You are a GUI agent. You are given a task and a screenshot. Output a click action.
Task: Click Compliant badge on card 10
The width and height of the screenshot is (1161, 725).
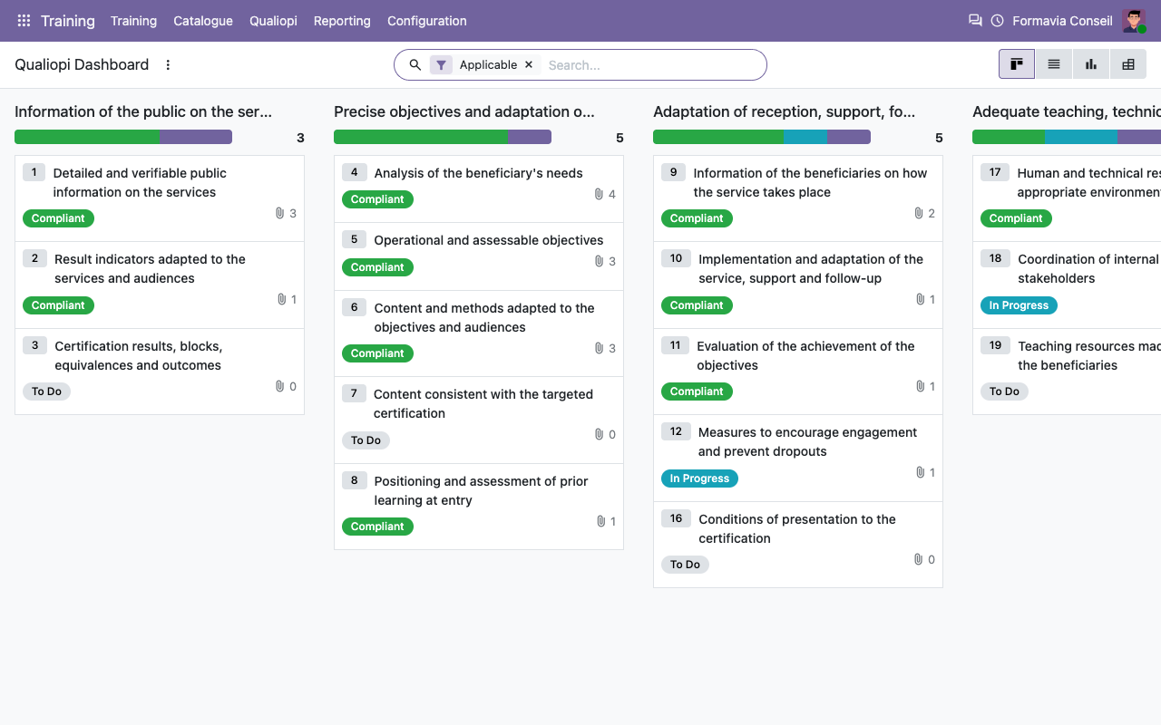[x=697, y=305]
